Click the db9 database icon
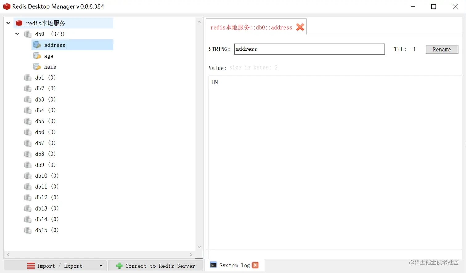Screen dimensions: 466x273 coord(28,165)
